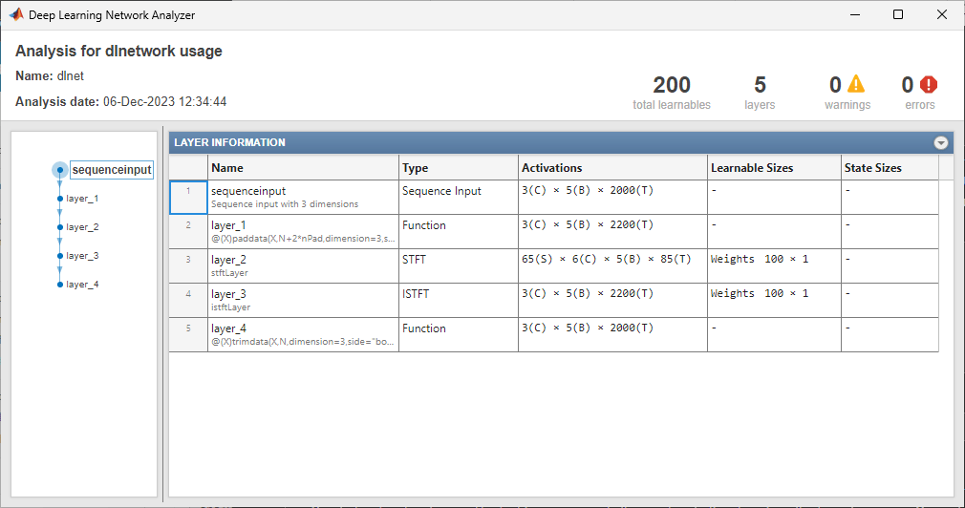Click layer_2 stftLayer name cell
Screen dimensions: 965x508
304,265
